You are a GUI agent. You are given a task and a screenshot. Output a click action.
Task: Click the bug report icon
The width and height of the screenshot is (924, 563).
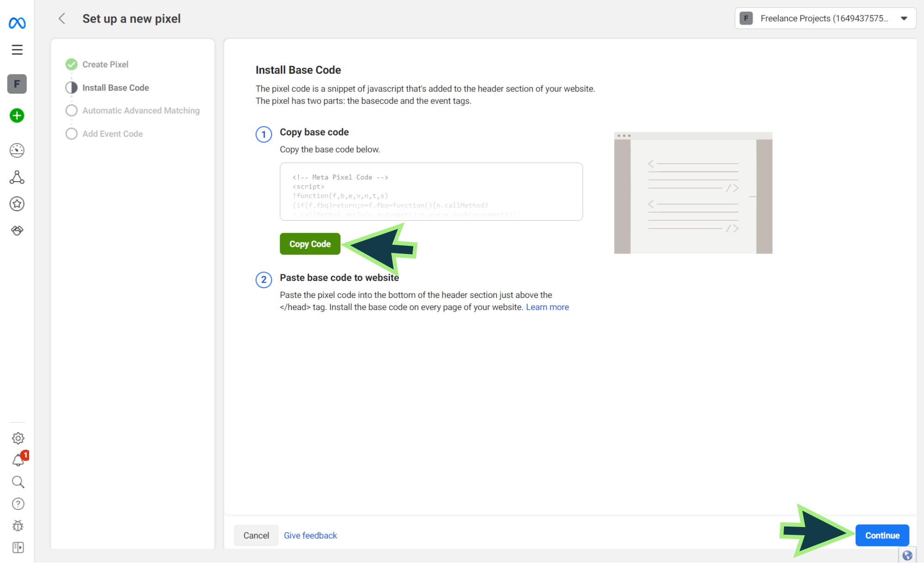point(18,526)
